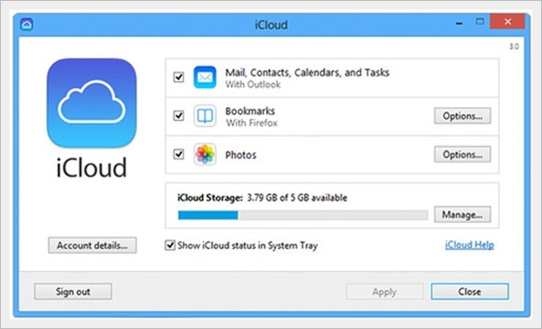The width and height of the screenshot is (542, 329).
Task: Click the iCloud icon in title bar
Action: (x=27, y=24)
